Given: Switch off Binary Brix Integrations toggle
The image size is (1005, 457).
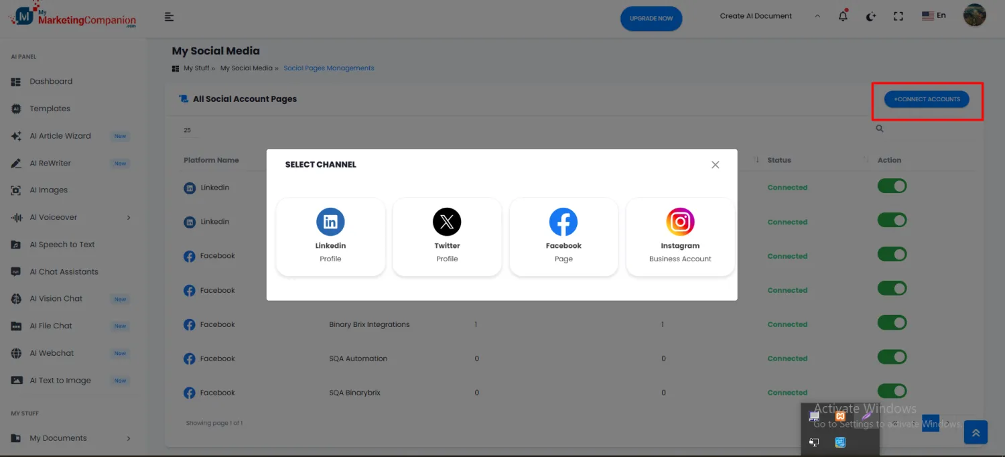Looking at the screenshot, I should pyautogui.click(x=892, y=323).
